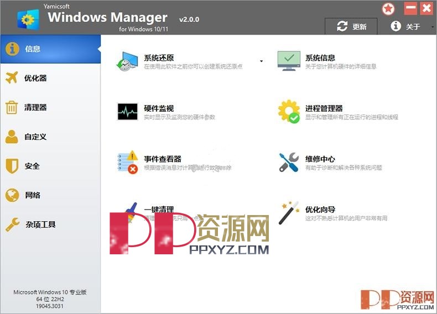Viewport: 437px width, 314px height.
Task: Open 系统信息 via its title
Action: (x=320, y=58)
